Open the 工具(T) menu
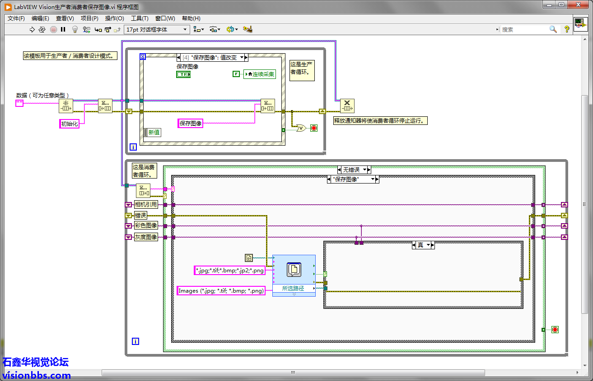The image size is (593, 381). pyautogui.click(x=140, y=18)
